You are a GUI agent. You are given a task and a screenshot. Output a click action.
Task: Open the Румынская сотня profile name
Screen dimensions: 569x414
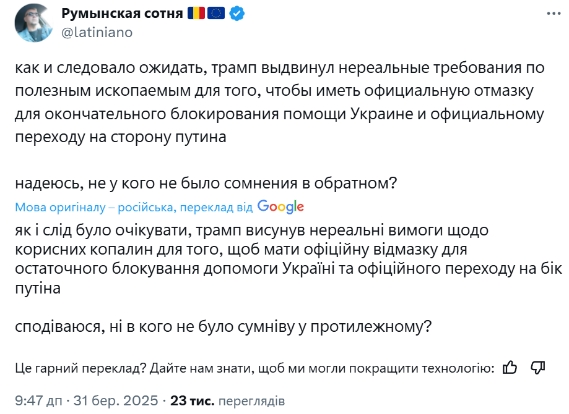(x=122, y=14)
